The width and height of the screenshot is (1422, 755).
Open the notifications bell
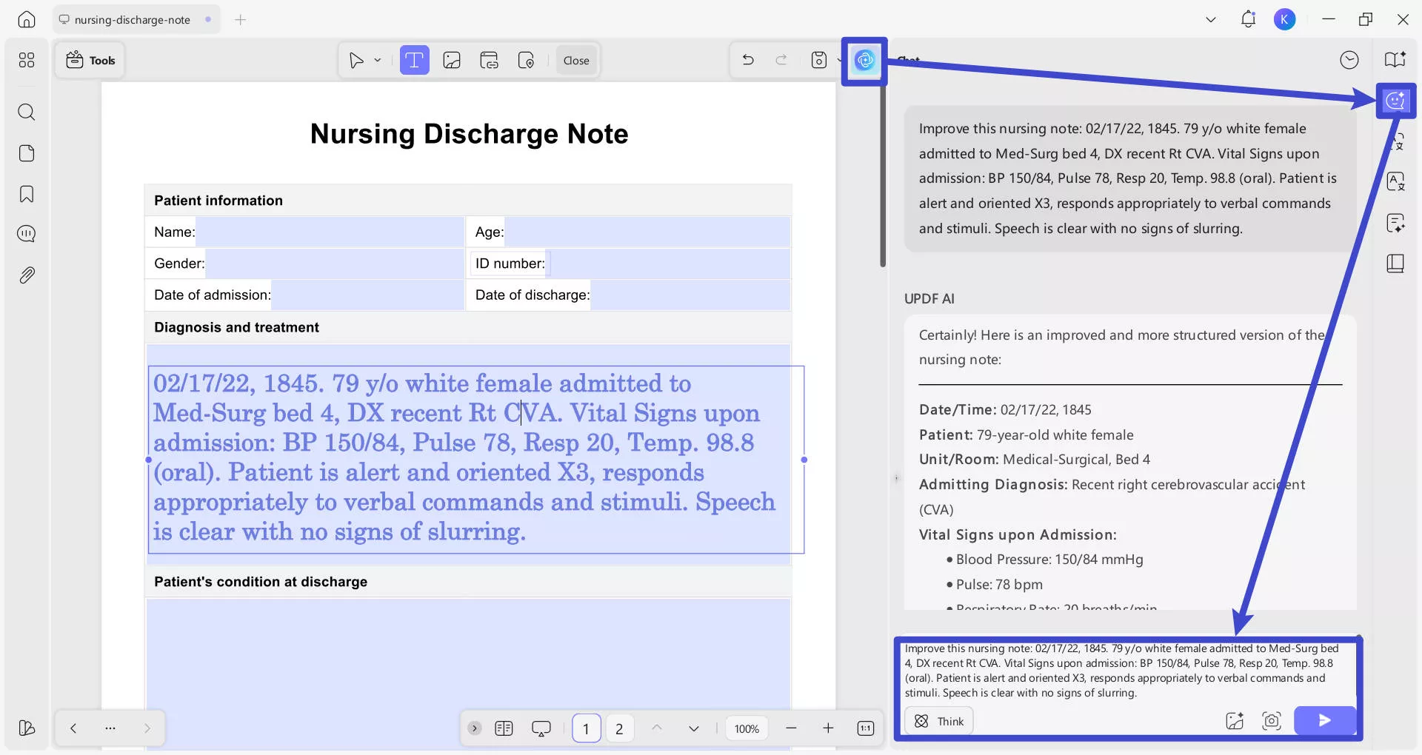(x=1248, y=20)
